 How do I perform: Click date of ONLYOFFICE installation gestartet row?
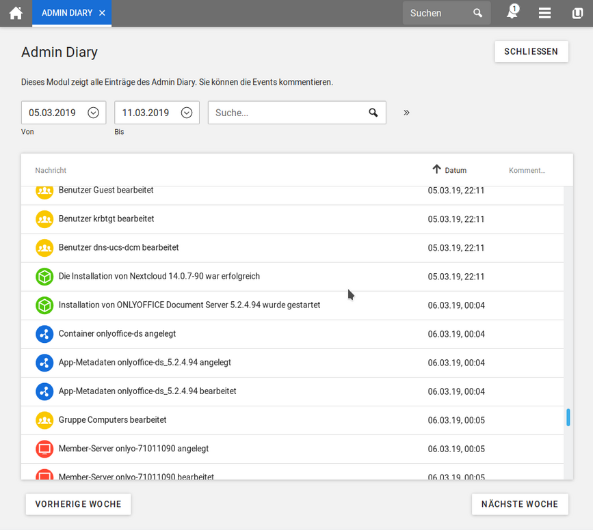[x=456, y=305]
